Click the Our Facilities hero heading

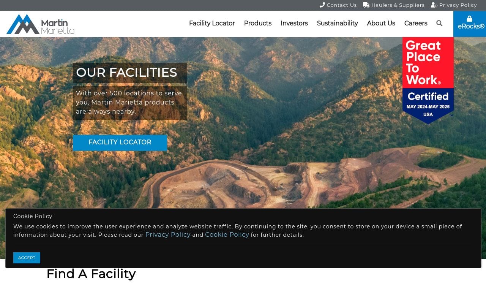click(127, 73)
